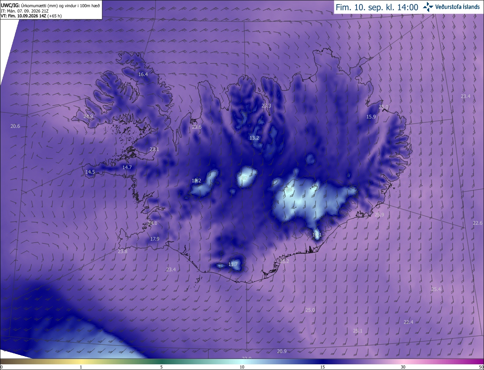Click the 20.6 value near the west edge

(15, 126)
